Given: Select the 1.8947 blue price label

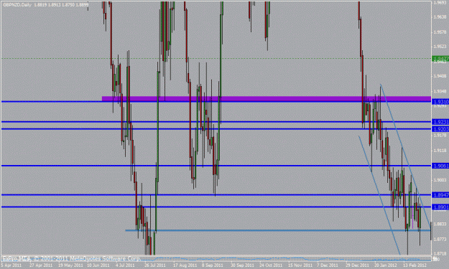Looking at the screenshot, I should tap(440, 195).
